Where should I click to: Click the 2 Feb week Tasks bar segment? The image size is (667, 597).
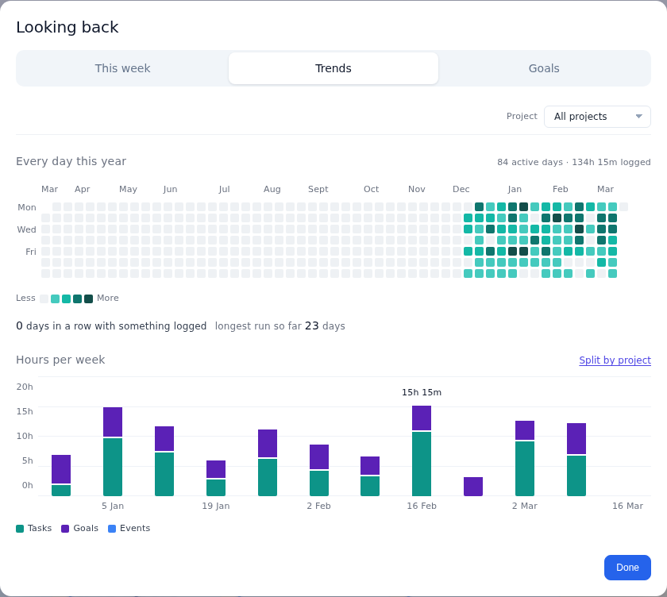(319, 483)
